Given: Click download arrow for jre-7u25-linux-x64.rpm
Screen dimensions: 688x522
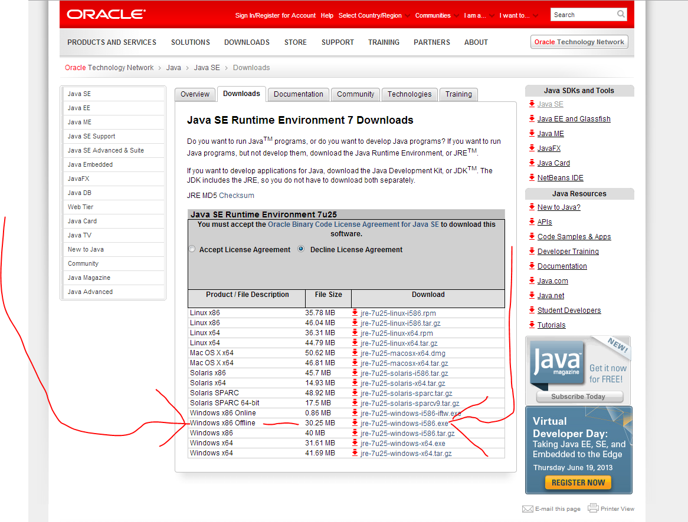Looking at the screenshot, I should point(355,333).
